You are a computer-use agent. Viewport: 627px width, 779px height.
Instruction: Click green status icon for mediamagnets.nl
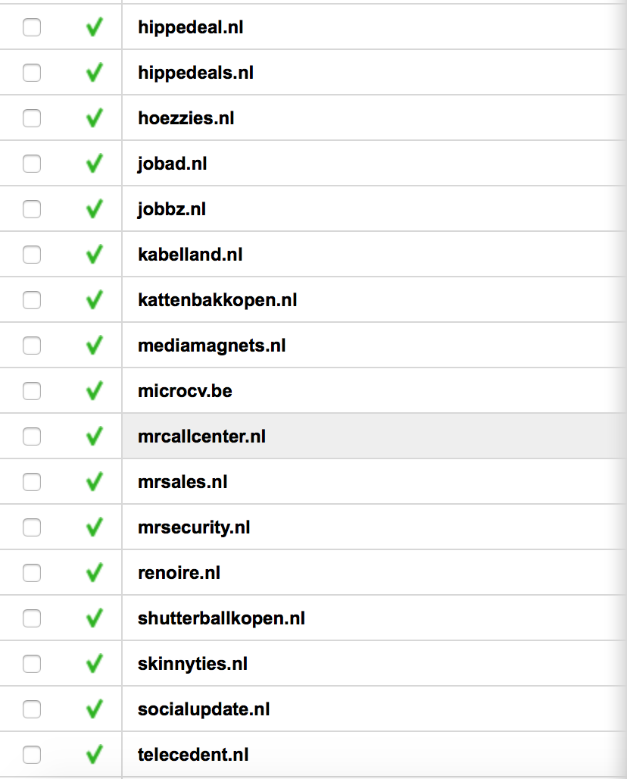(x=95, y=346)
